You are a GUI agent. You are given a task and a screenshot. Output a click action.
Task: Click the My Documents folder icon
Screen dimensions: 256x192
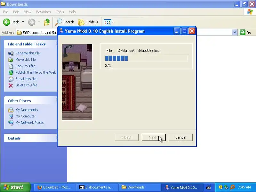coord(11,110)
